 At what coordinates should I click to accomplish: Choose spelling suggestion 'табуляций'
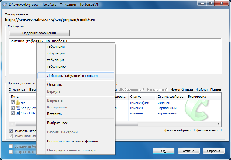(76, 53)
